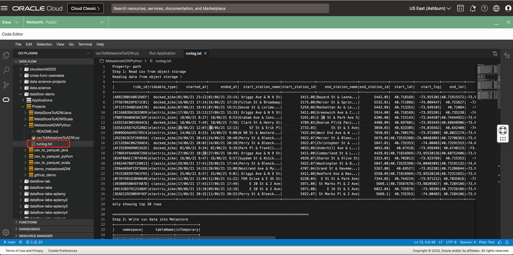Open the Oracle Cloud hamburger navigation menu
The width and height of the screenshot is (513, 255).
[x=5, y=9]
